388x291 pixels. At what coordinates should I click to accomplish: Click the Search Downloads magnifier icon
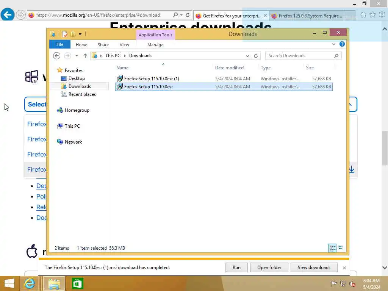click(x=336, y=56)
